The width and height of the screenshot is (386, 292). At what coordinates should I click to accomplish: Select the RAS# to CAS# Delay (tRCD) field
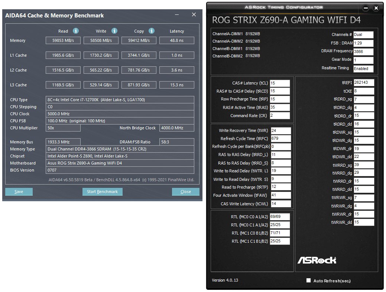tap(280, 91)
